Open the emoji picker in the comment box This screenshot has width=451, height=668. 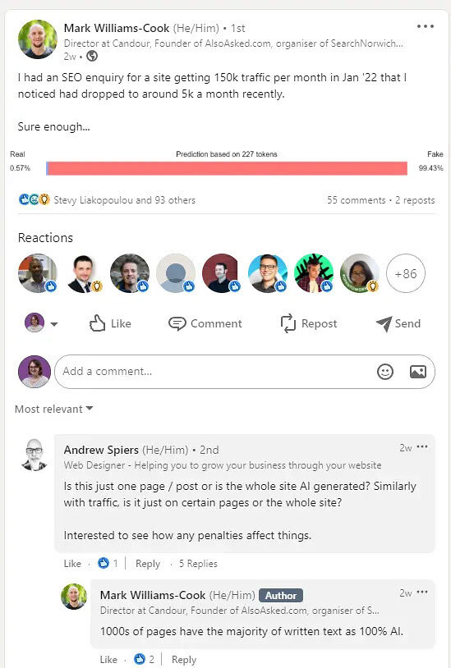point(385,372)
